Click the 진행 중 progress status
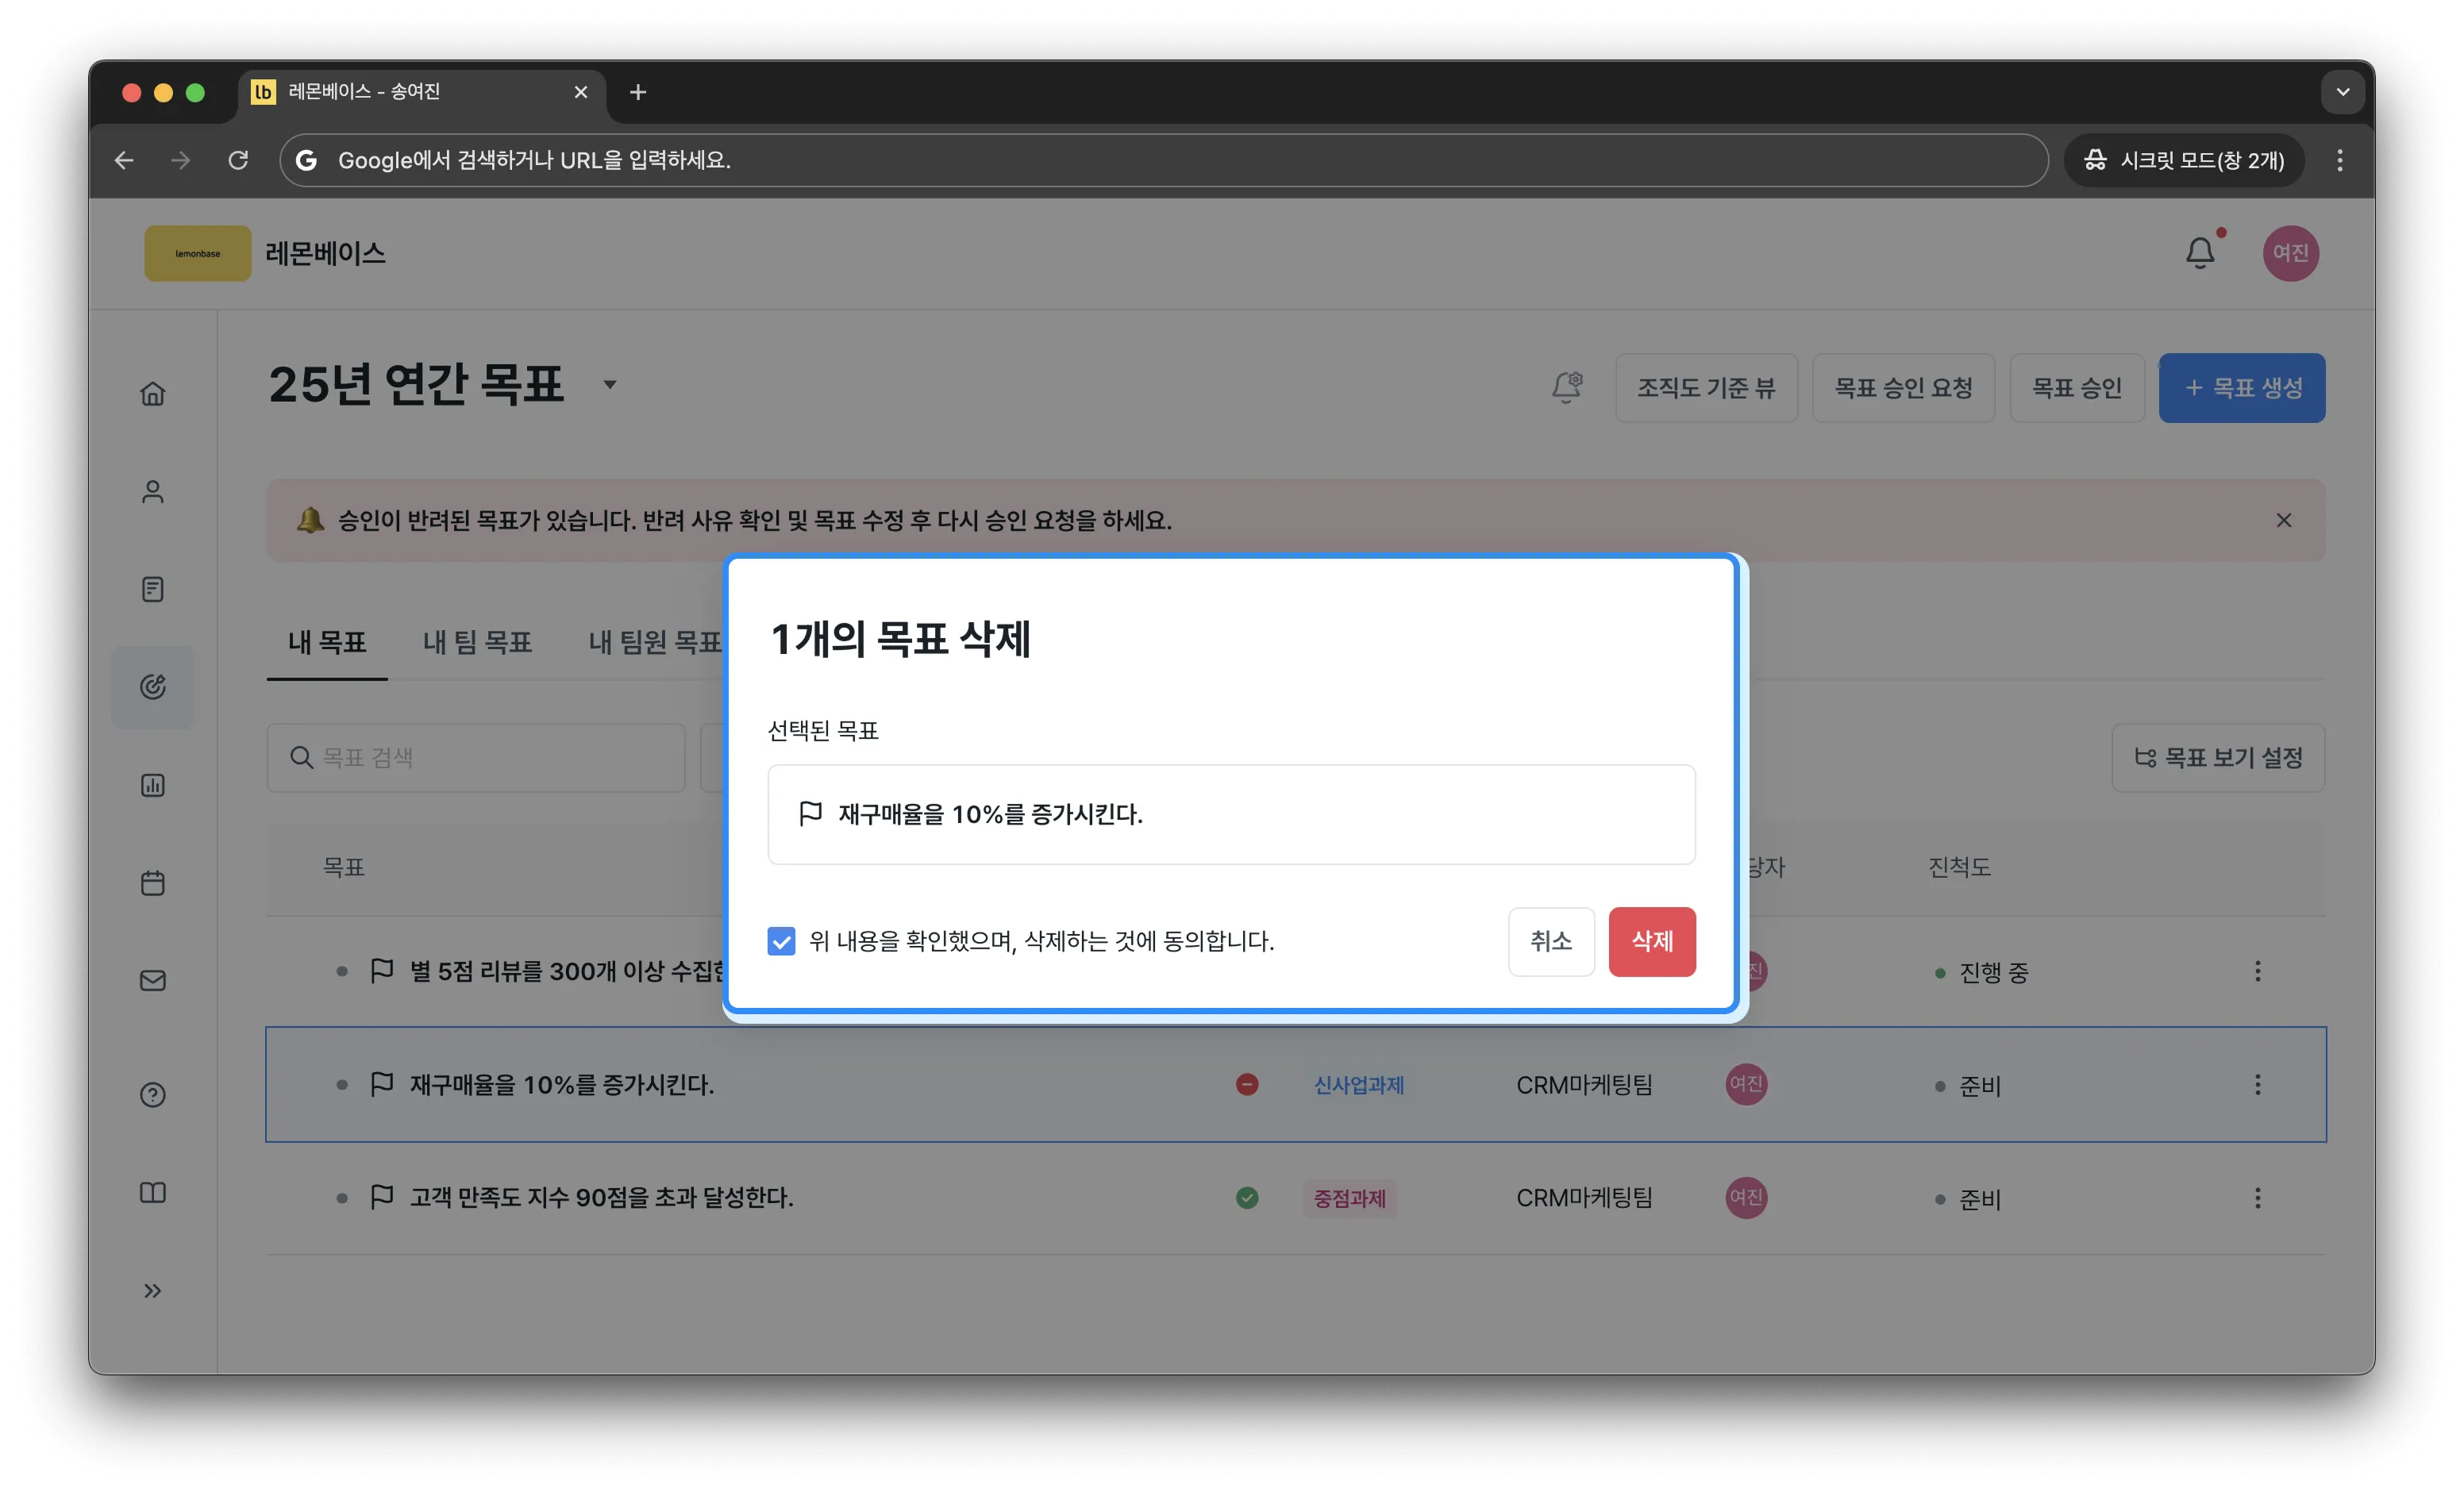Viewport: 2464px width, 1492px height. click(1982, 972)
